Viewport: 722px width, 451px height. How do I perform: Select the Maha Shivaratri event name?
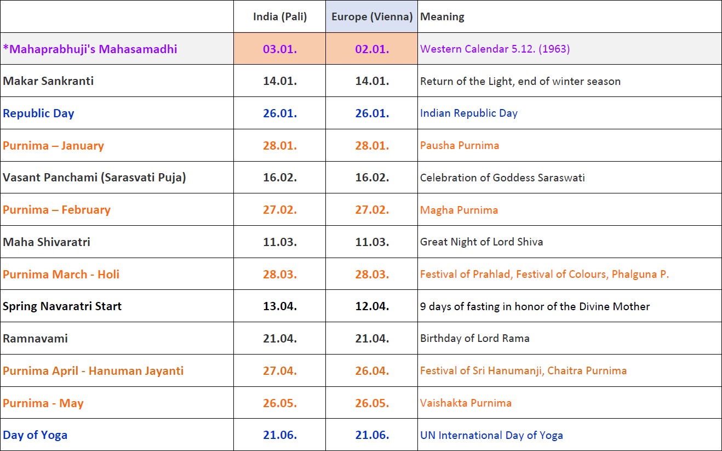(47, 242)
